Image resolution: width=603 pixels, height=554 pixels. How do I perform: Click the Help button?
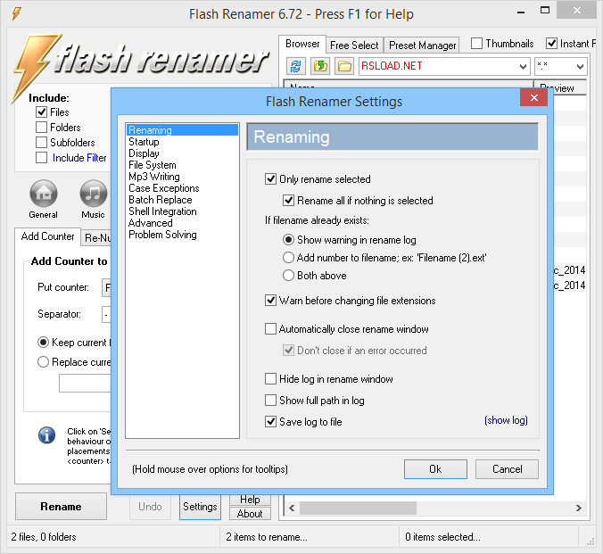point(250,500)
